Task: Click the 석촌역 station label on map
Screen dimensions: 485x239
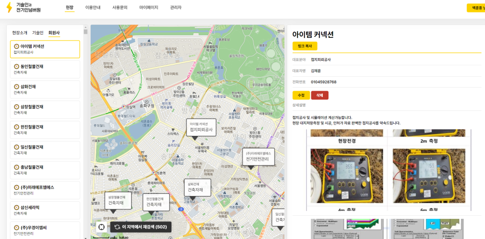Action: pos(161,173)
